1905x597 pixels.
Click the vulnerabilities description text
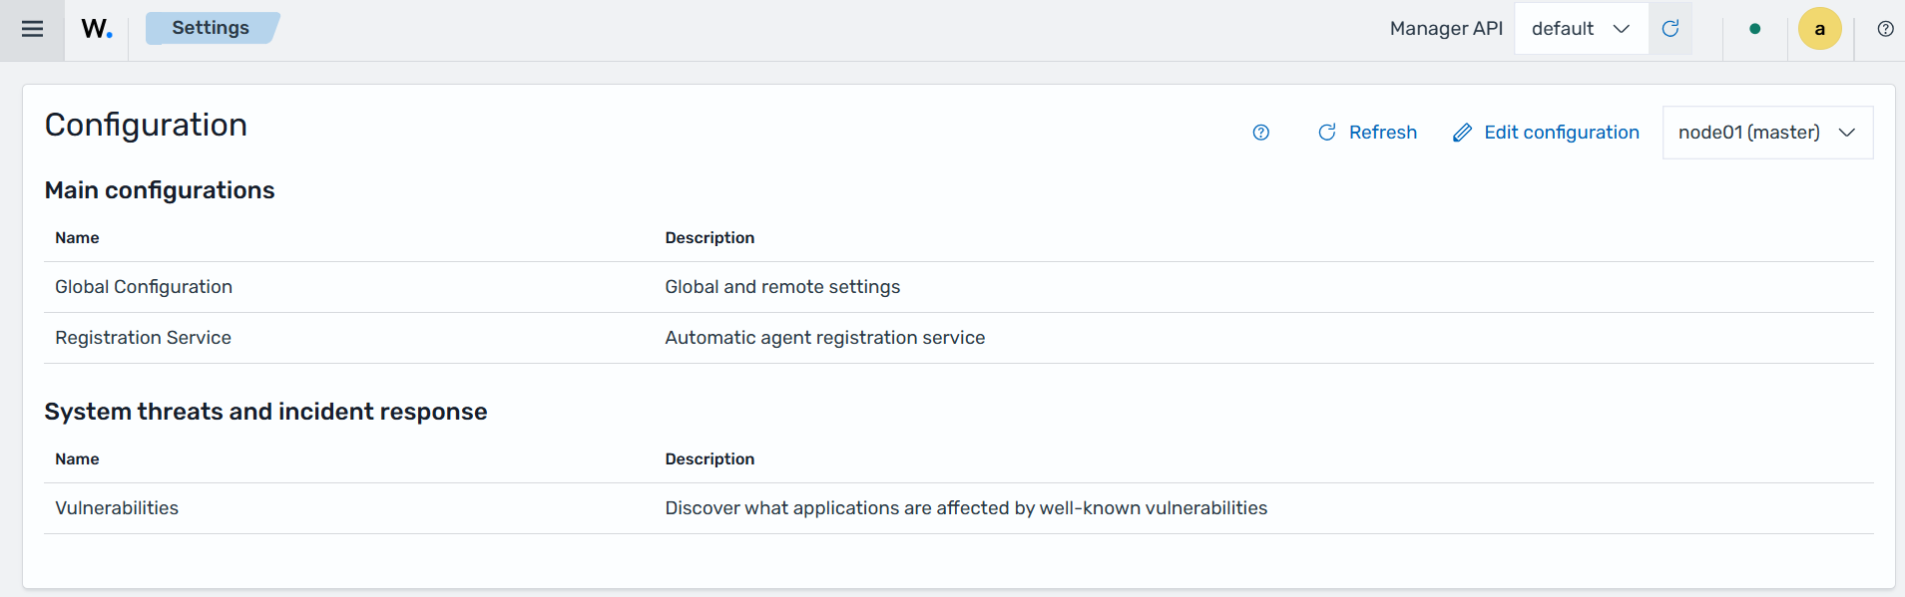pyautogui.click(x=966, y=508)
